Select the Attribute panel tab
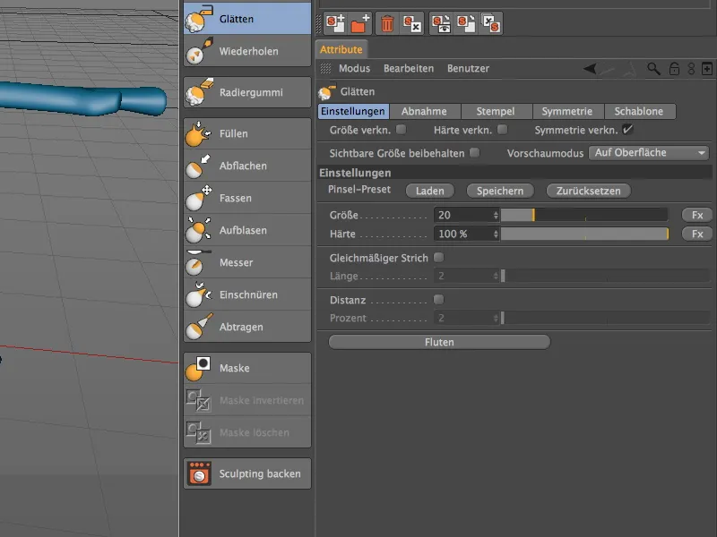 [341, 49]
